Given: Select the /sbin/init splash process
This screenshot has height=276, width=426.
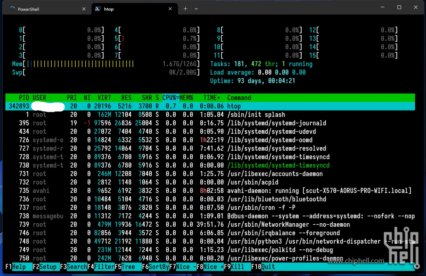Looking at the screenshot, I should 210,114.
